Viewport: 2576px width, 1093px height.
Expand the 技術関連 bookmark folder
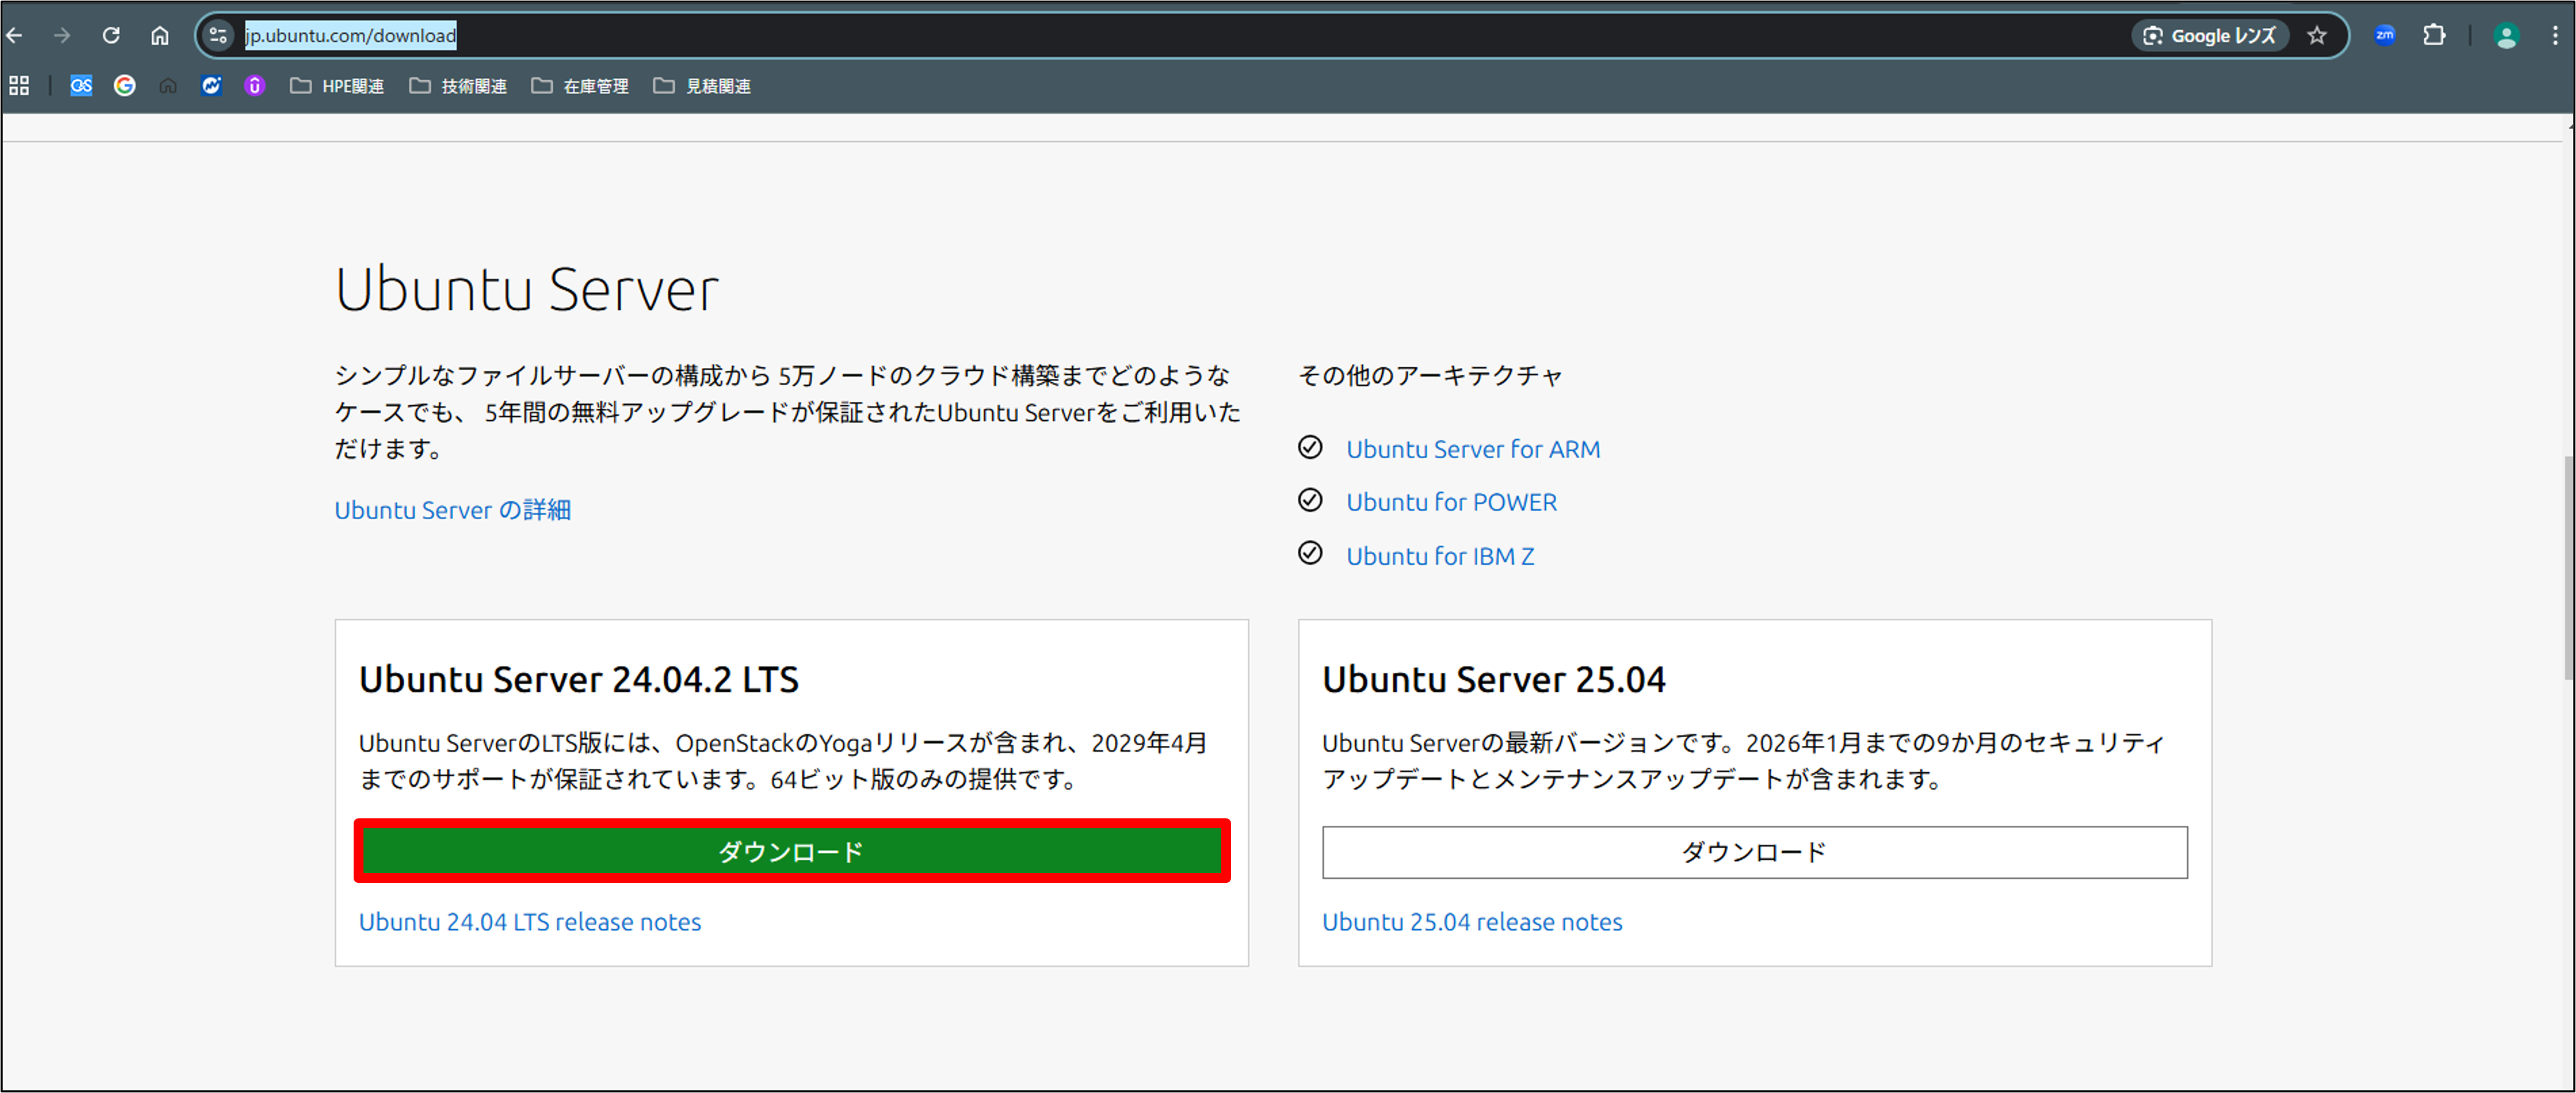(x=458, y=86)
